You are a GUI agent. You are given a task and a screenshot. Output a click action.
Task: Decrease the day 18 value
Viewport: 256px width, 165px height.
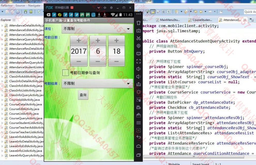(117, 61)
